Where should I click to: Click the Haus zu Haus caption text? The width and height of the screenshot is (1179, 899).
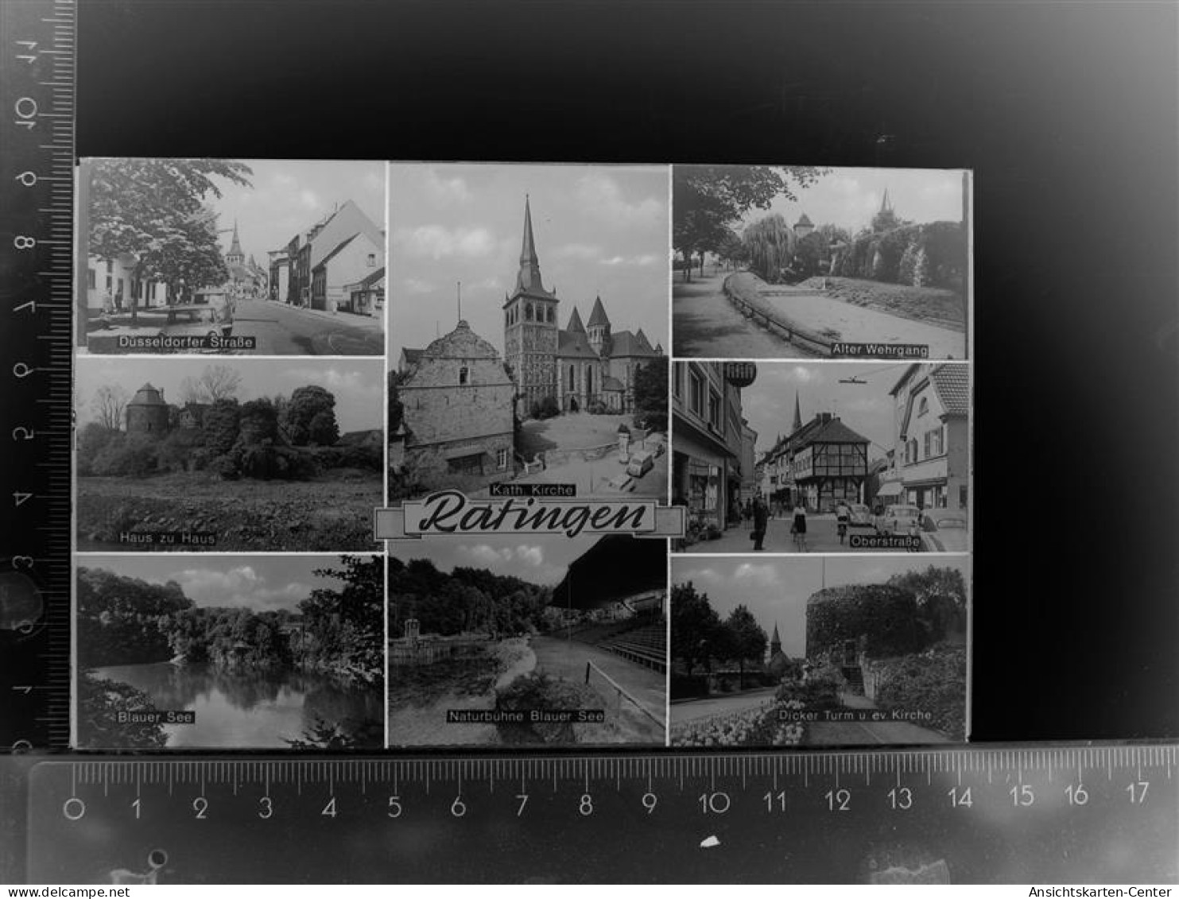click(x=167, y=538)
